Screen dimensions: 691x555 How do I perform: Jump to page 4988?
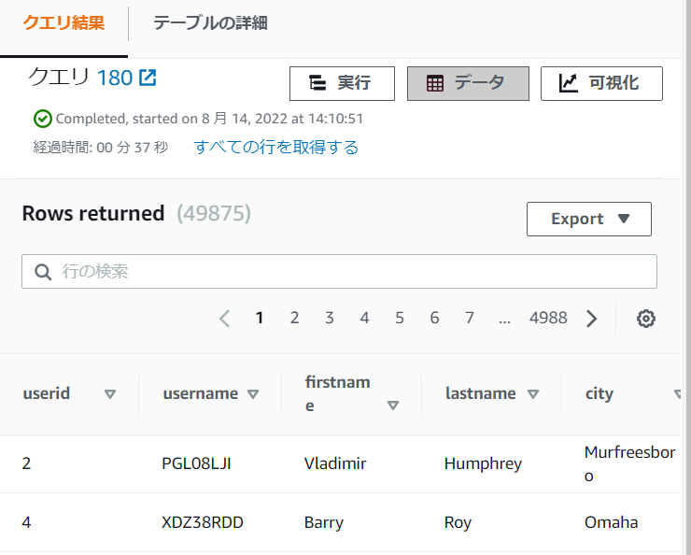pyautogui.click(x=548, y=318)
